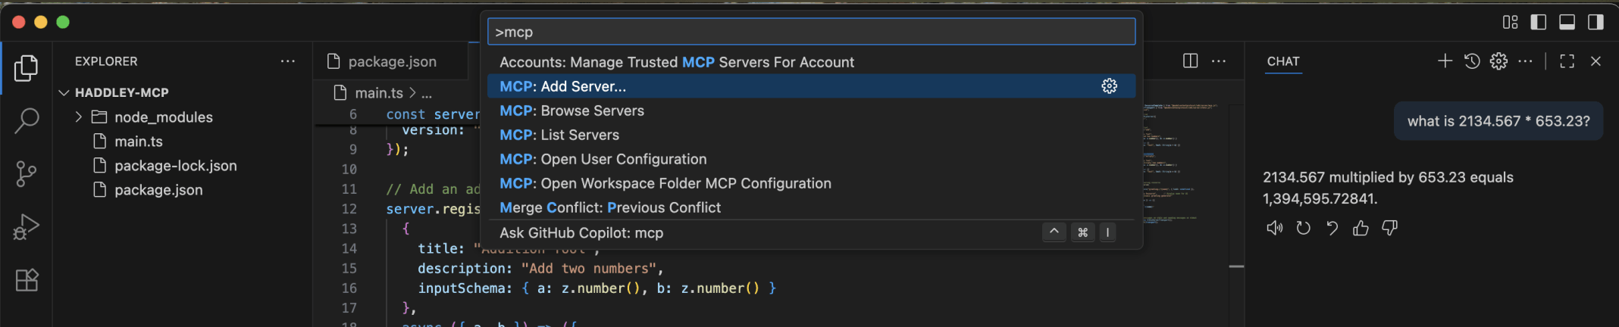Collapse the HADDLEY-MCP root folder
The height and width of the screenshot is (327, 1619).
pyautogui.click(x=64, y=92)
